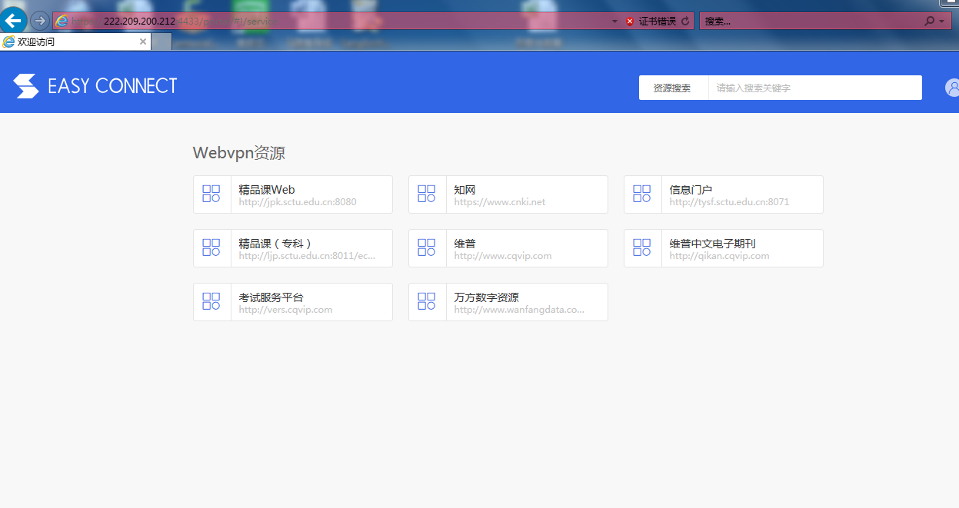Click the grid icon for 精品课Web

click(211, 194)
